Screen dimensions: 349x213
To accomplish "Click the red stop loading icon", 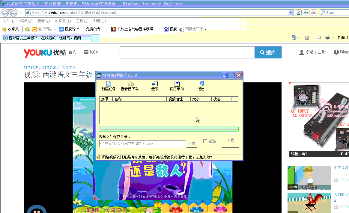I will (314, 13).
